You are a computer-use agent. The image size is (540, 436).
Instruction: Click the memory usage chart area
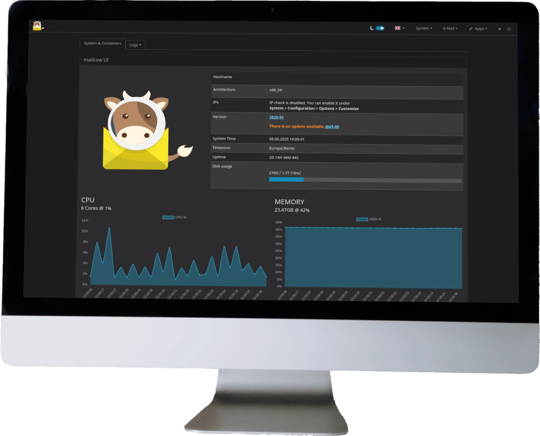tap(373, 257)
